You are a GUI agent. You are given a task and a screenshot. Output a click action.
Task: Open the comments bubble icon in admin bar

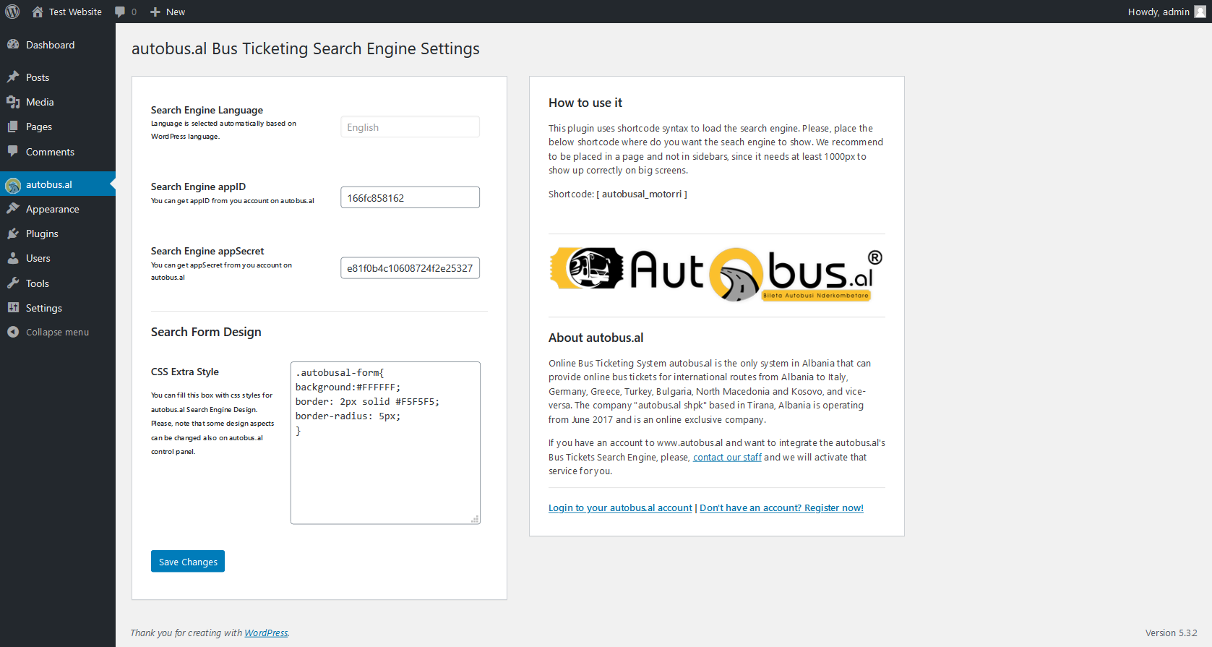(x=120, y=12)
